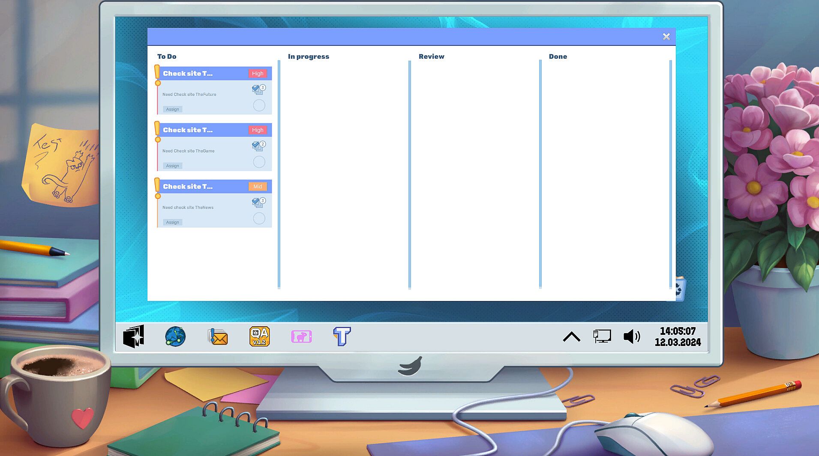Open the mail envelope app in taskbar
The image size is (819, 456).
[x=218, y=337]
